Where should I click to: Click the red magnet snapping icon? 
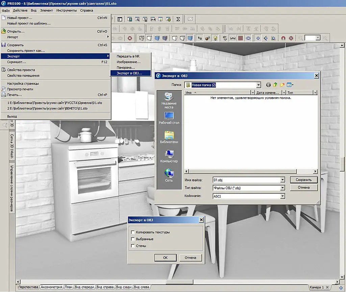(x=283, y=38)
